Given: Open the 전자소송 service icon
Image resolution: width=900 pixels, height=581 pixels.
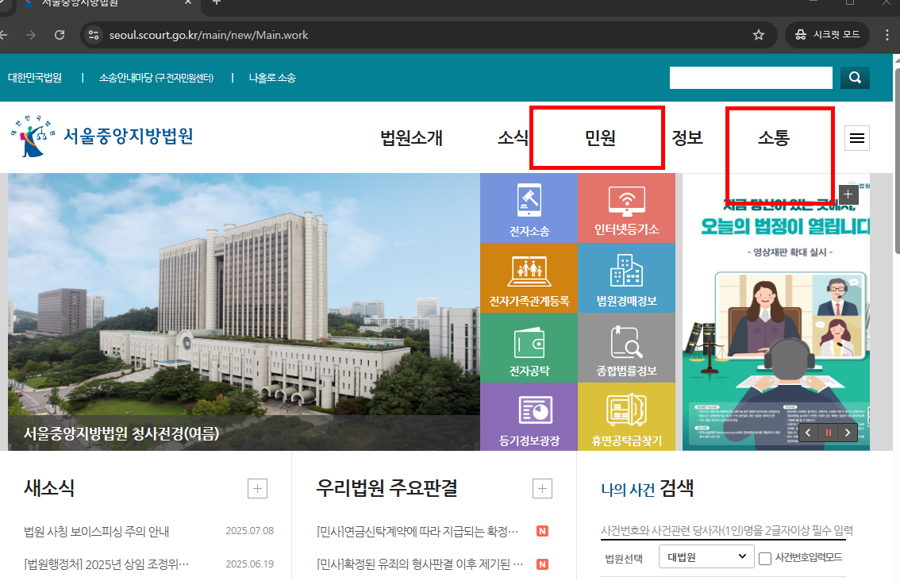Looking at the screenshot, I should point(529,208).
